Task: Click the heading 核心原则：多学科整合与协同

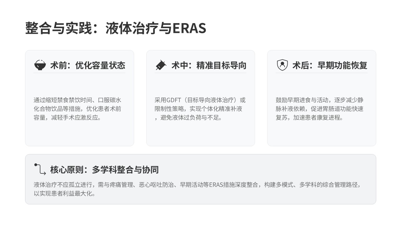Action: pyautogui.click(x=104, y=170)
